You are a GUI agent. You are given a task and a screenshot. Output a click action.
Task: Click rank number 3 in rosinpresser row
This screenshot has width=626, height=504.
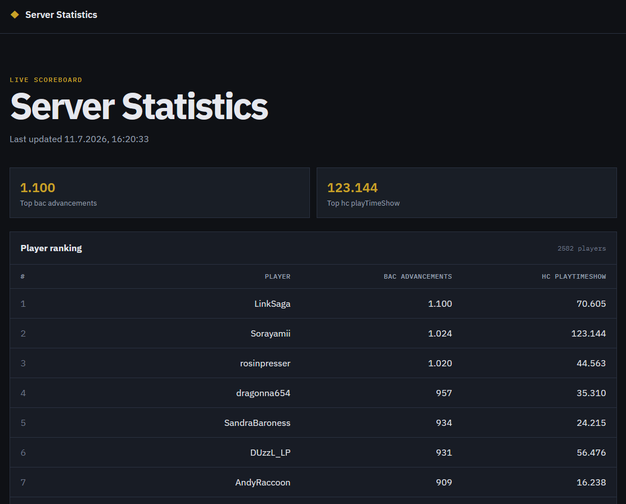23,363
